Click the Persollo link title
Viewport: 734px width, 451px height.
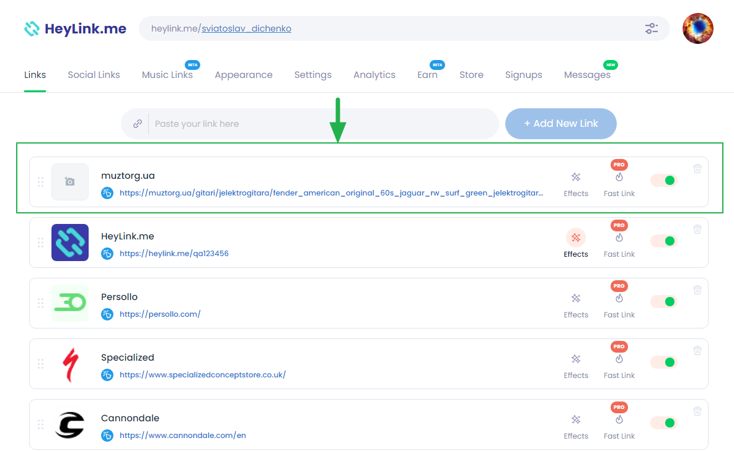(120, 297)
